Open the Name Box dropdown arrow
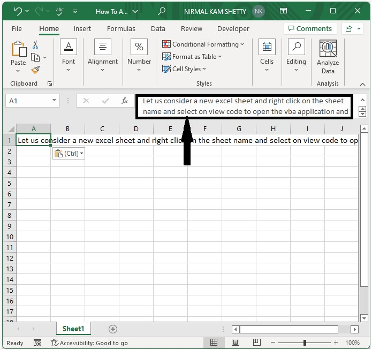The height and width of the screenshot is (350, 372). coord(55,100)
